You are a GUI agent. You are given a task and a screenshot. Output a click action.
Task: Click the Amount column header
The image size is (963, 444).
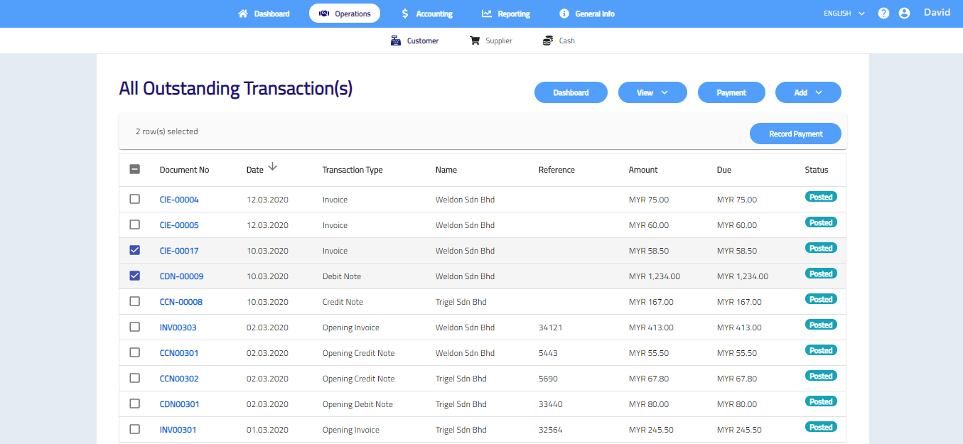tap(643, 170)
